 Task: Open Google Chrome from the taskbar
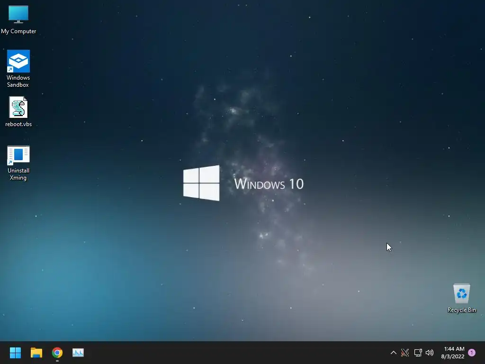pyautogui.click(x=57, y=352)
